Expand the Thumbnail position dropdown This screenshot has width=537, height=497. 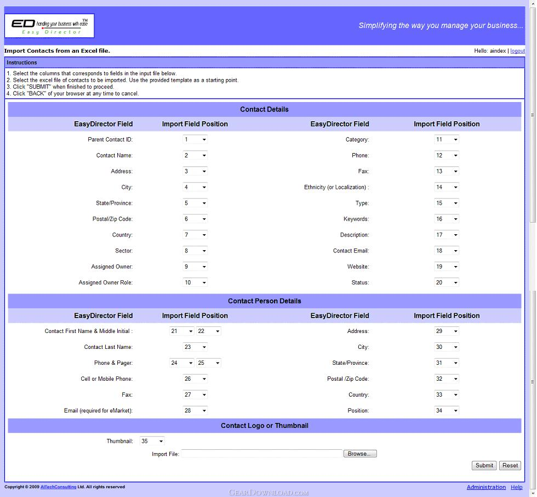[x=152, y=441]
